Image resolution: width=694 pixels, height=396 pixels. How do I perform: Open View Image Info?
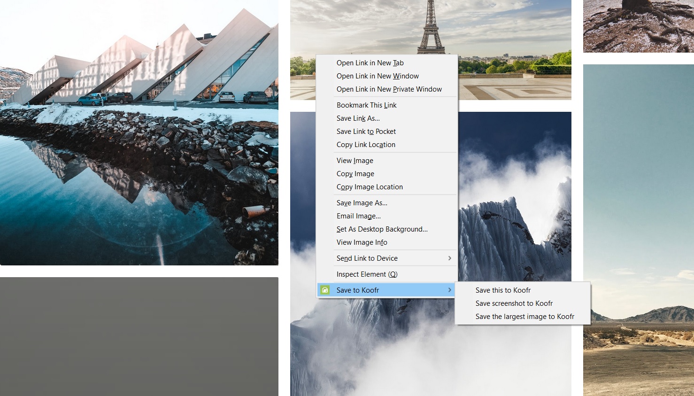[x=362, y=242]
